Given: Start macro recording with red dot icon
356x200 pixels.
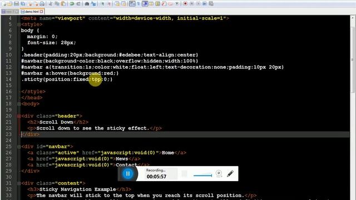Looking at the screenshot, I should click(185, 4).
